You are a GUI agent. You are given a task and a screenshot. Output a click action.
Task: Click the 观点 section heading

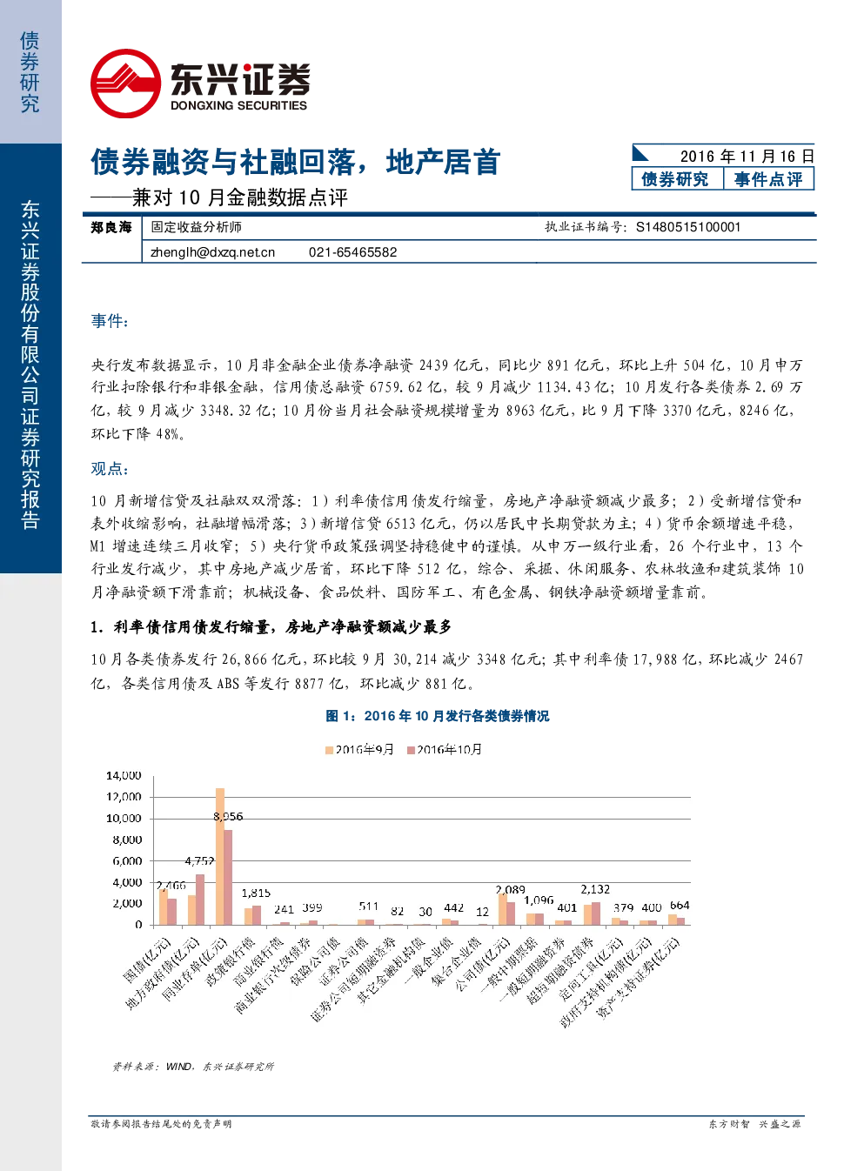(110, 468)
